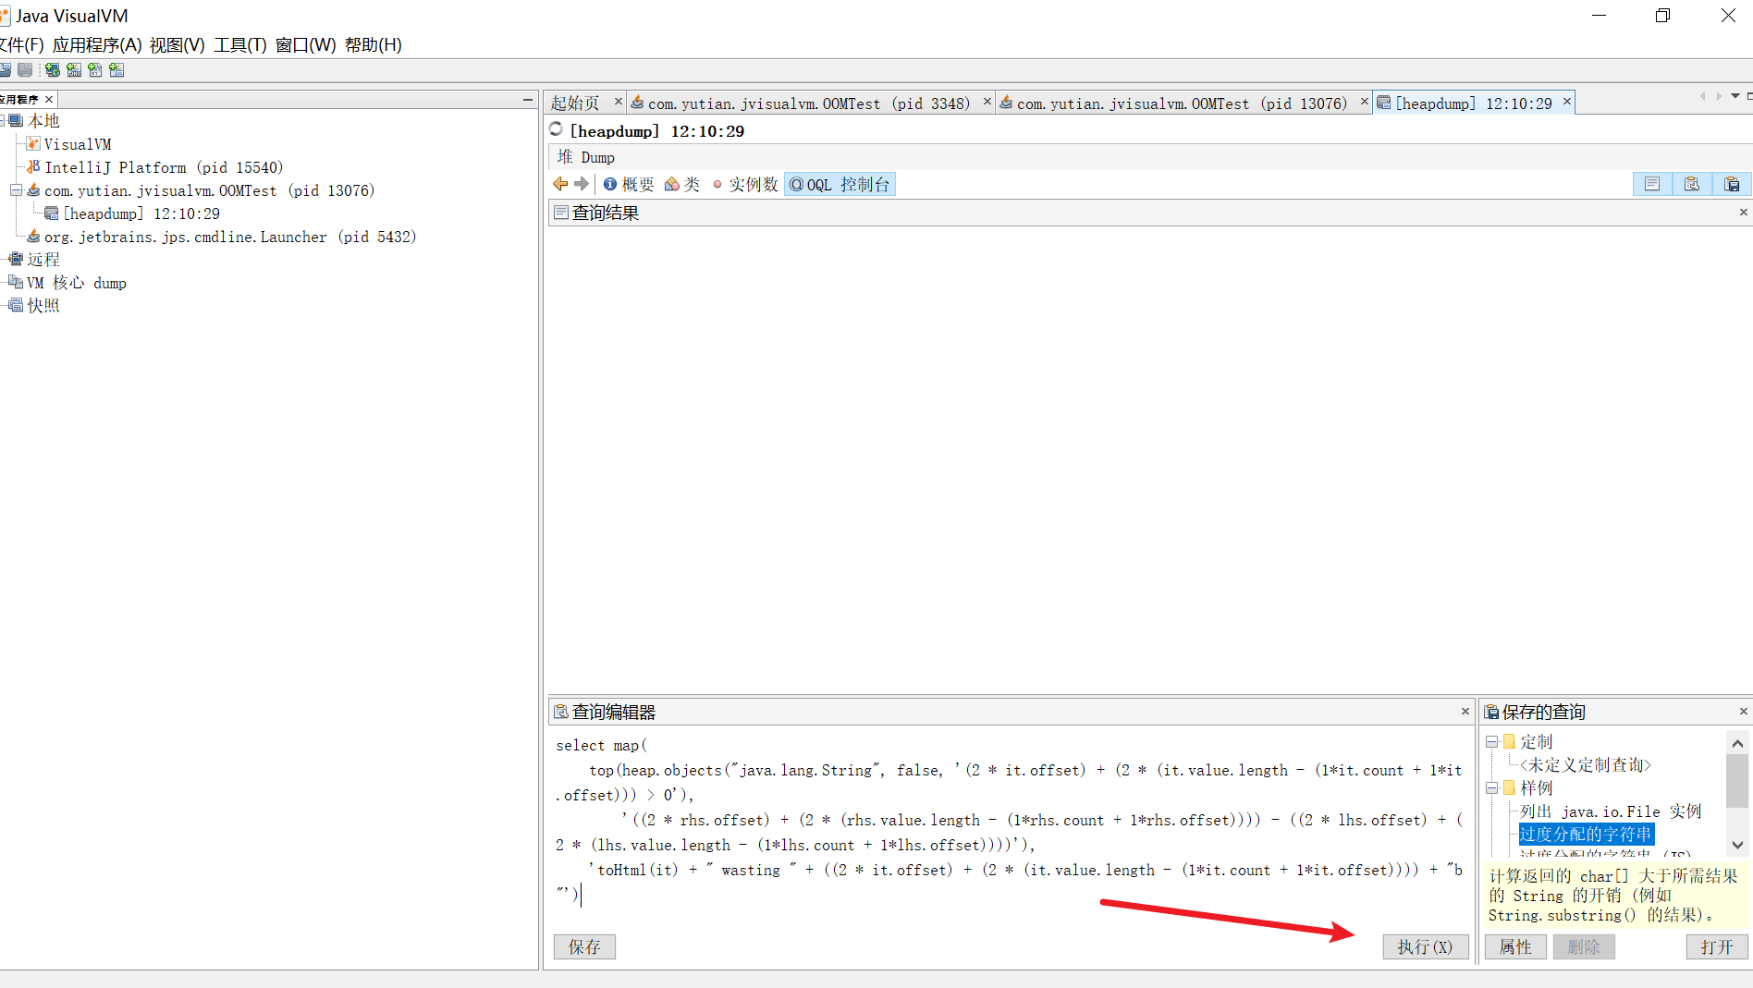The width and height of the screenshot is (1753, 988).
Task: Click the forward arrow in heap dump toolbar
Action: (582, 184)
